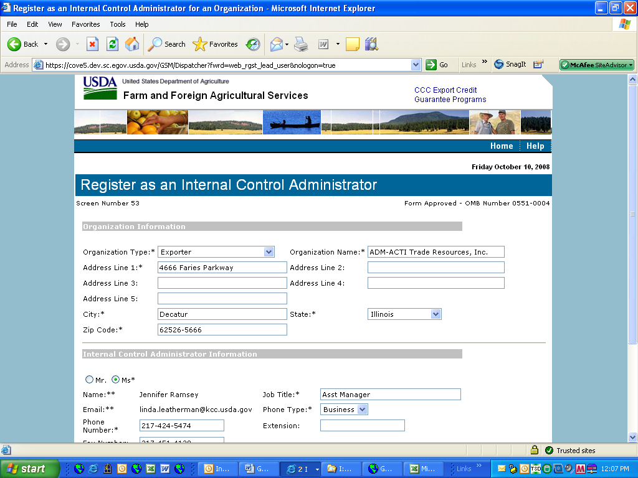Click the Internet Explorer quick launch icon

tap(93, 469)
